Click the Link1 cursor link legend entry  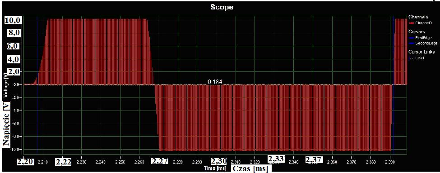pos(417,58)
